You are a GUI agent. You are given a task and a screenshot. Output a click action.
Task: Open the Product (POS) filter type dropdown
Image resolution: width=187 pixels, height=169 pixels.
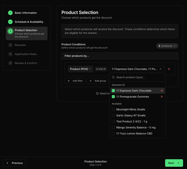80,69
